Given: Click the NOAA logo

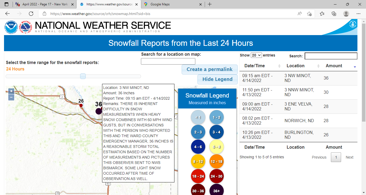Looking at the screenshot, I should coord(11,28).
